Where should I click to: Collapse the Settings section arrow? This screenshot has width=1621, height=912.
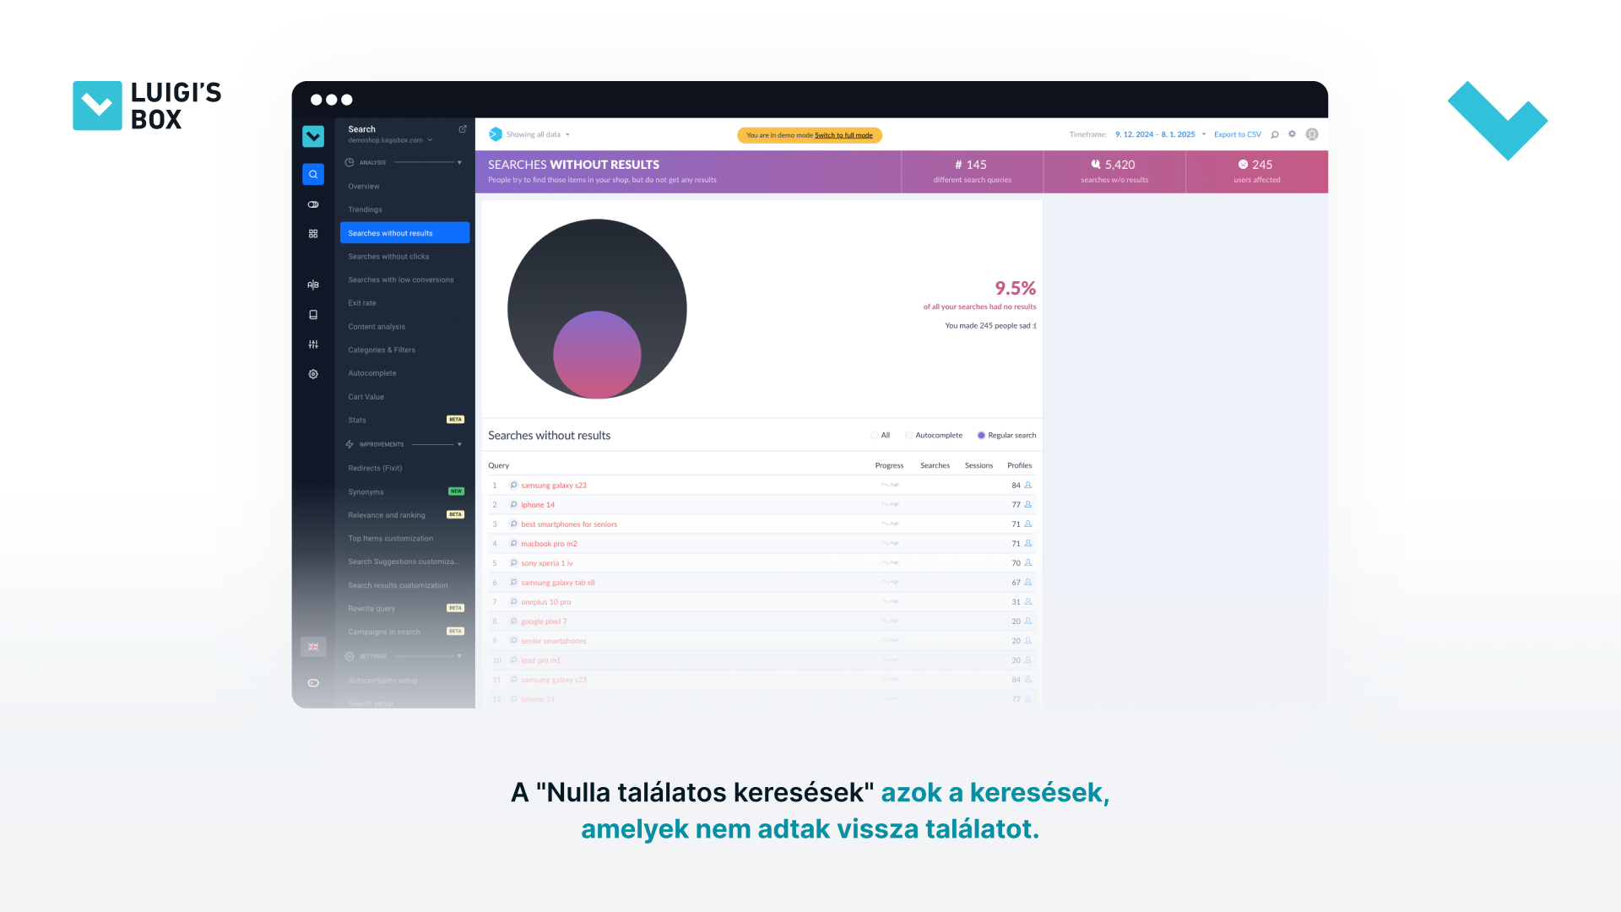click(459, 656)
